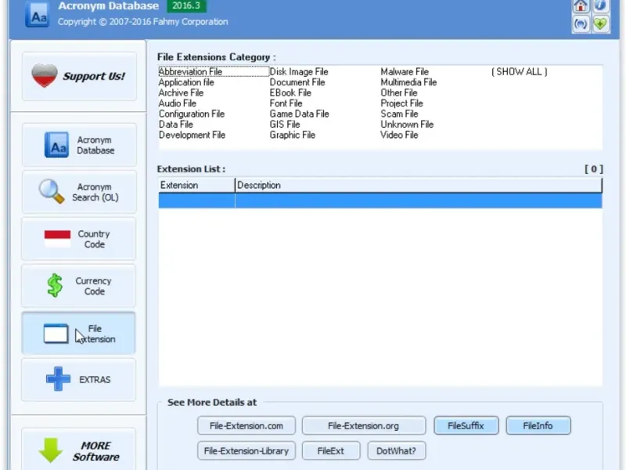
Task: Click the DotWhat? button
Action: pos(397,451)
